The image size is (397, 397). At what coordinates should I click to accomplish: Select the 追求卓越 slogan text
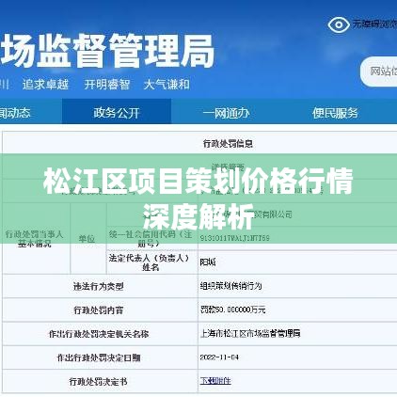click(x=45, y=84)
